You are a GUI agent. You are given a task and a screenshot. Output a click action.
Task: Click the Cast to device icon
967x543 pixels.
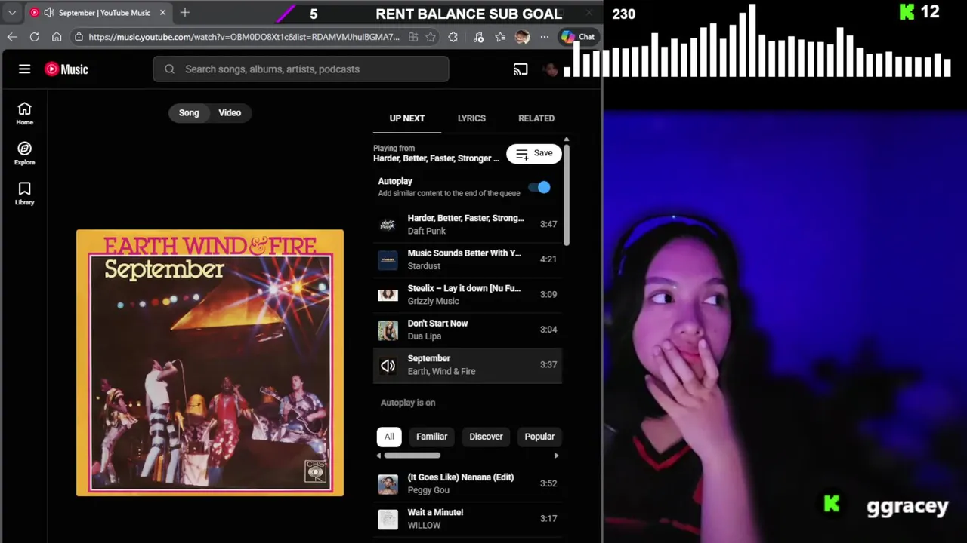tap(521, 69)
